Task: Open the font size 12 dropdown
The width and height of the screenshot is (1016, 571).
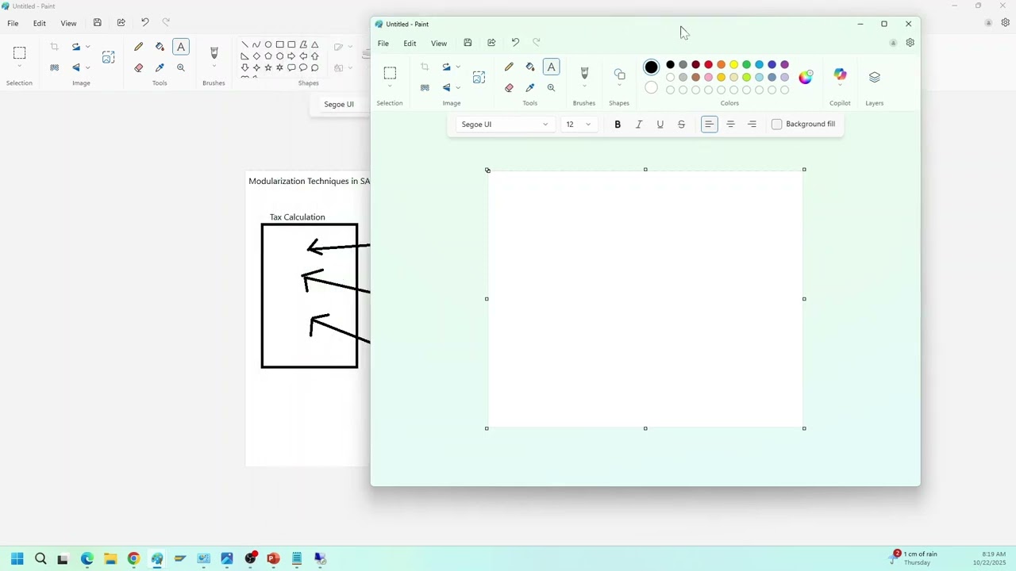Action: point(578,125)
